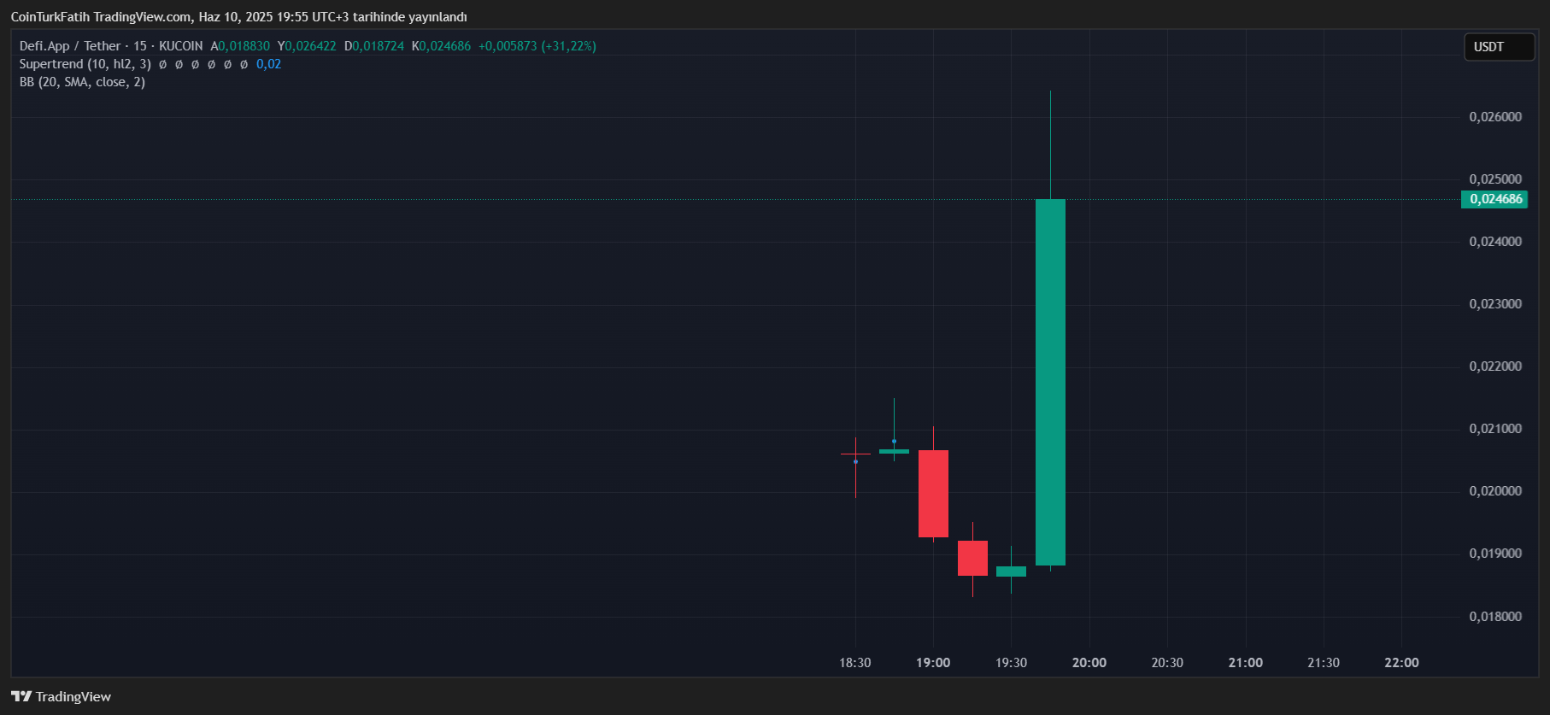This screenshot has height=715, width=1550.
Task: Click the 0,018000 price axis label
Action: pos(1495,617)
